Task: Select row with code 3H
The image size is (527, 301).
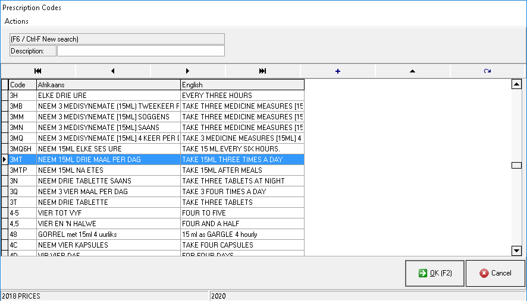Action: (22, 96)
